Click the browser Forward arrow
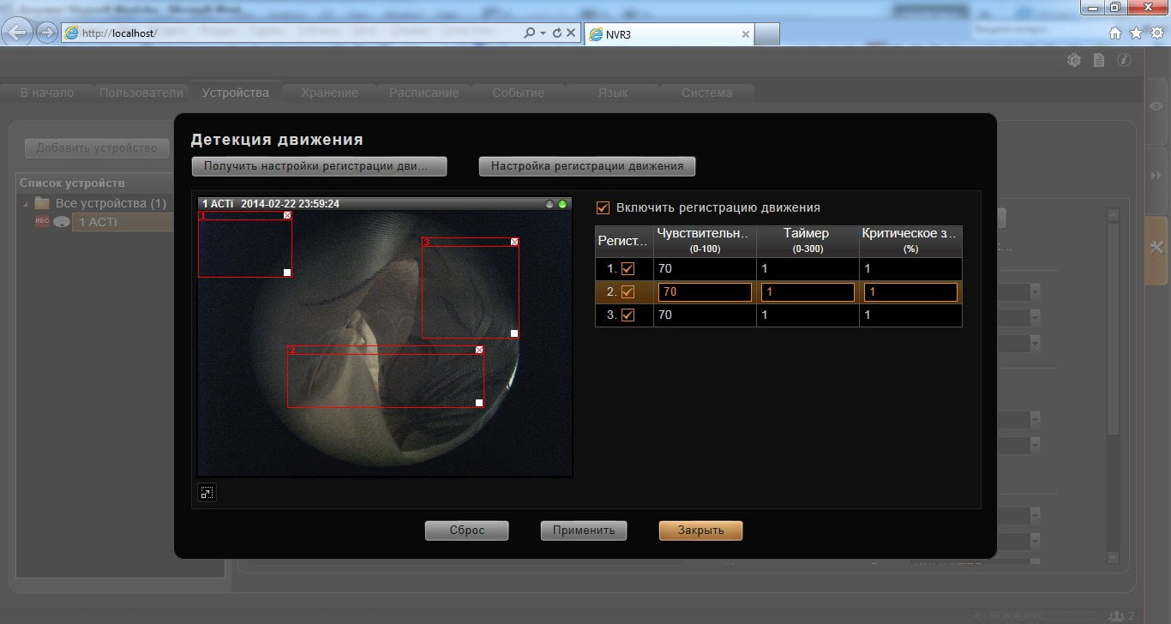This screenshot has width=1171, height=624. pyautogui.click(x=47, y=33)
